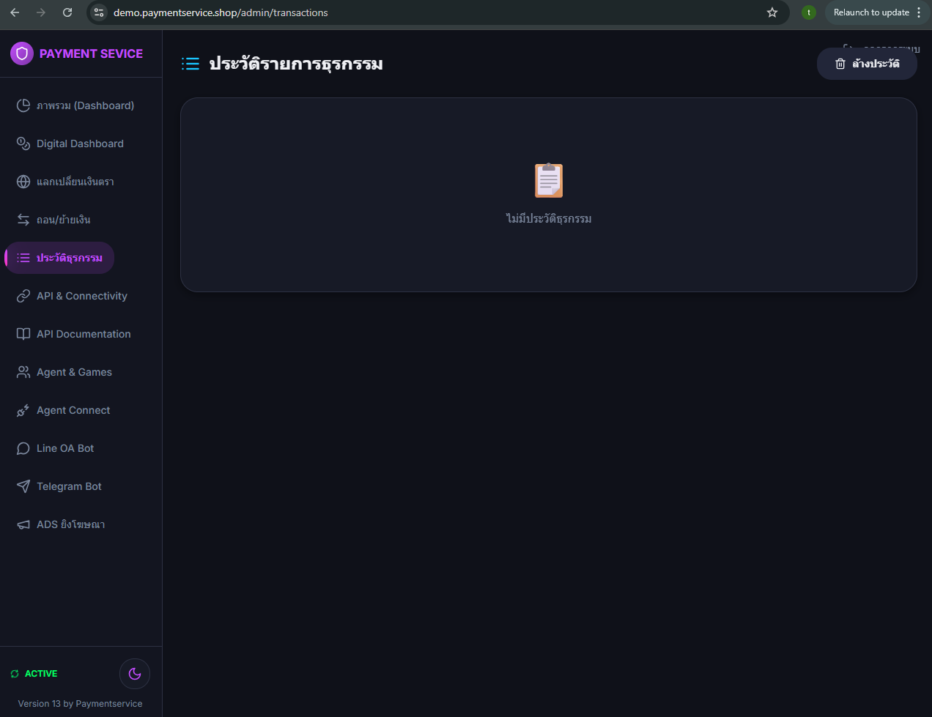Select the globe icon for แลกเปลี่ยนเงินตรา
This screenshot has height=717, width=932.
[23, 182]
